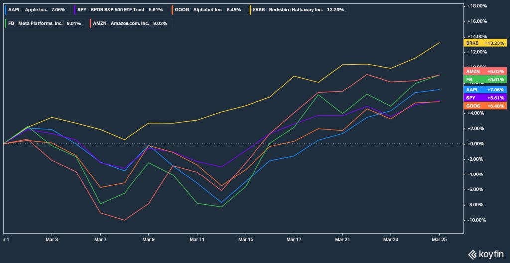Click the Mar 17 date label

[294, 239]
